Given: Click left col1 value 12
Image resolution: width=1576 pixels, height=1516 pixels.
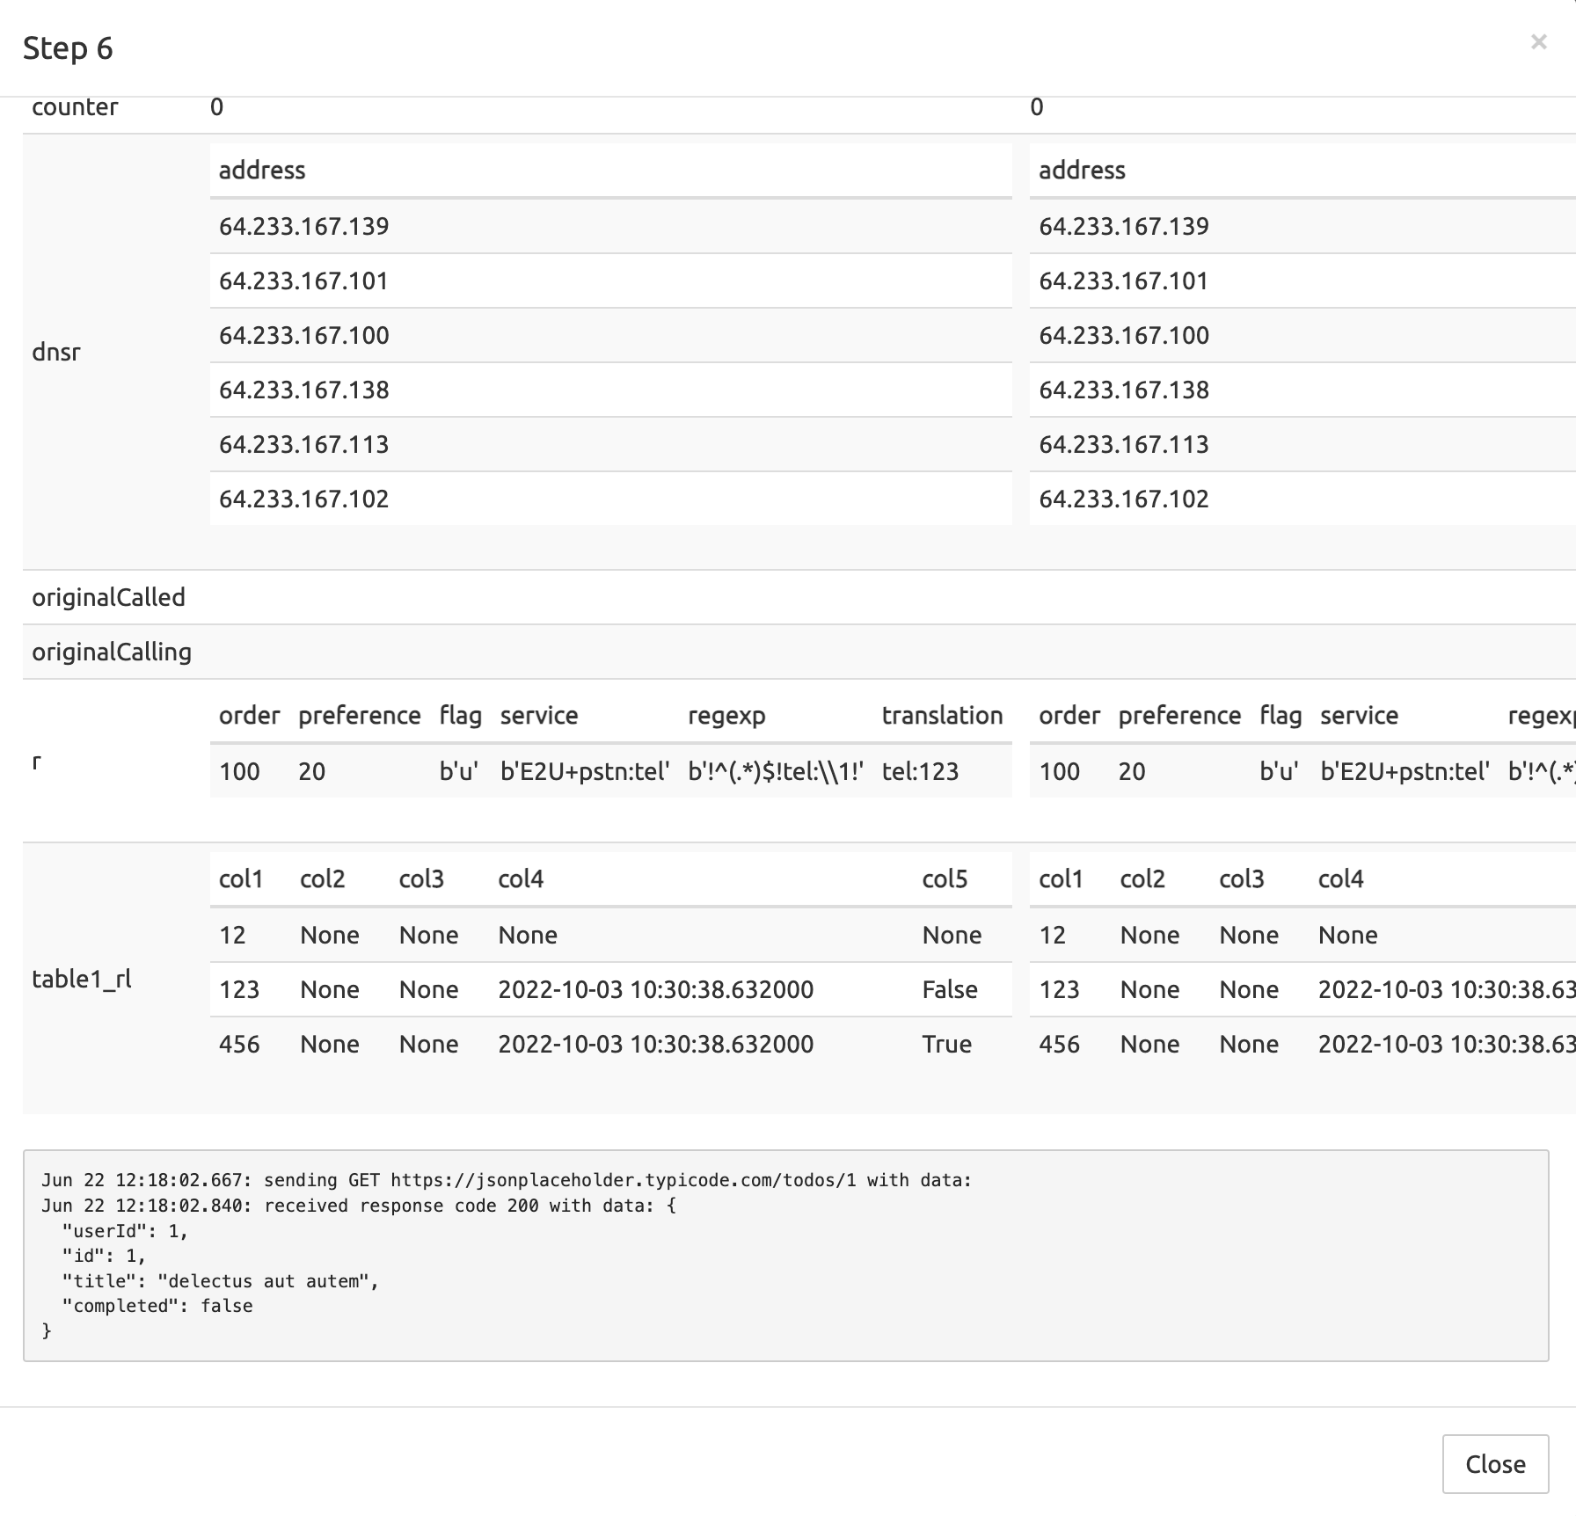Looking at the screenshot, I should click(232, 936).
